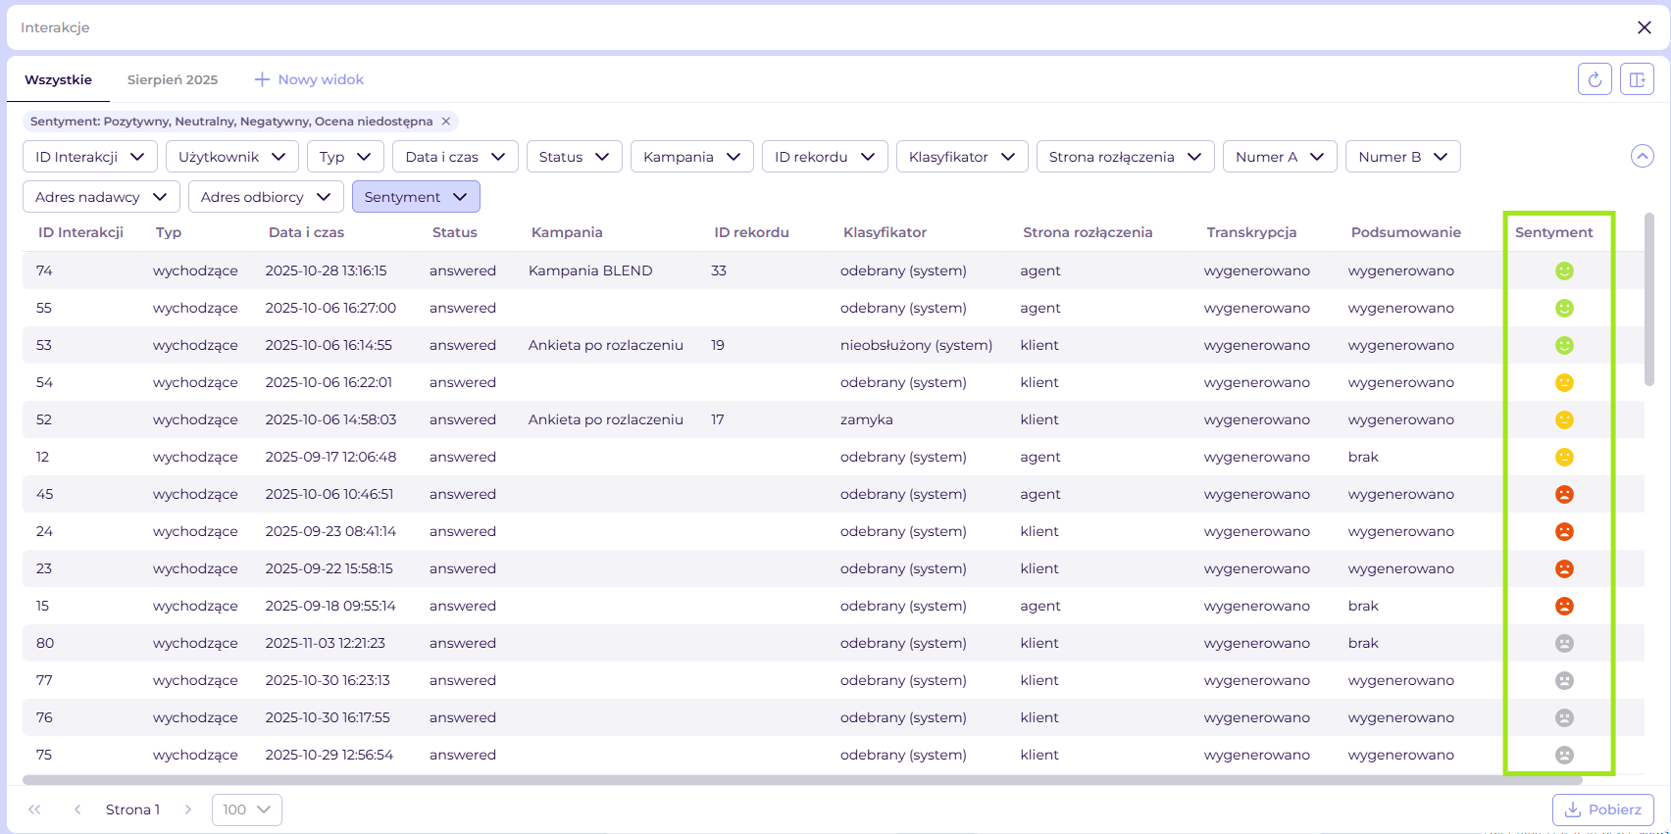The width and height of the screenshot is (1671, 834).
Task: Open the Sentyment filter dropdown
Action: [x=416, y=197]
